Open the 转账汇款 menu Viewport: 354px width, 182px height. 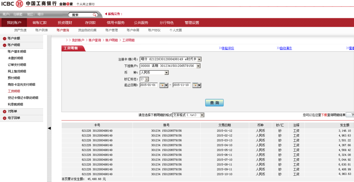tap(39, 23)
